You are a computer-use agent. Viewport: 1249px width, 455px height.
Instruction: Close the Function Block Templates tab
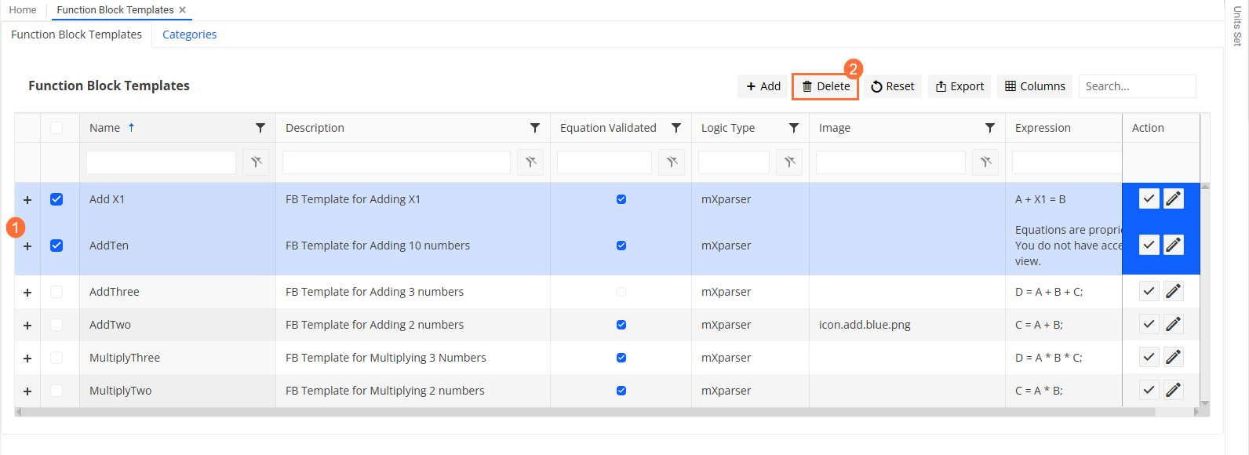[x=183, y=10]
